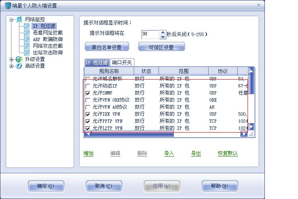This screenshot has width=298, height=199.
Task: Open ARP 欺骗防御 settings
Action: (x=48, y=39)
